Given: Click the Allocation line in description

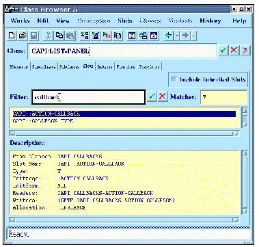Looking at the screenshot, I should (x=49, y=207).
